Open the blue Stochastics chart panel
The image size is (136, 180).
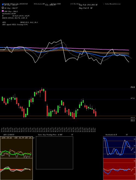[x=119, y=147]
